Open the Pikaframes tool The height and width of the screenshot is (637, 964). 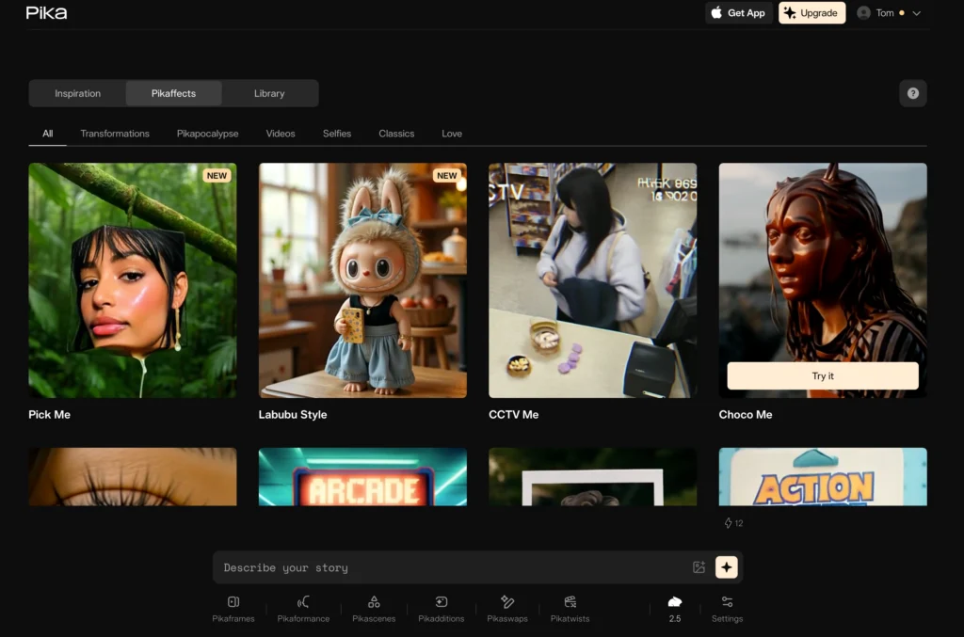pos(233,602)
